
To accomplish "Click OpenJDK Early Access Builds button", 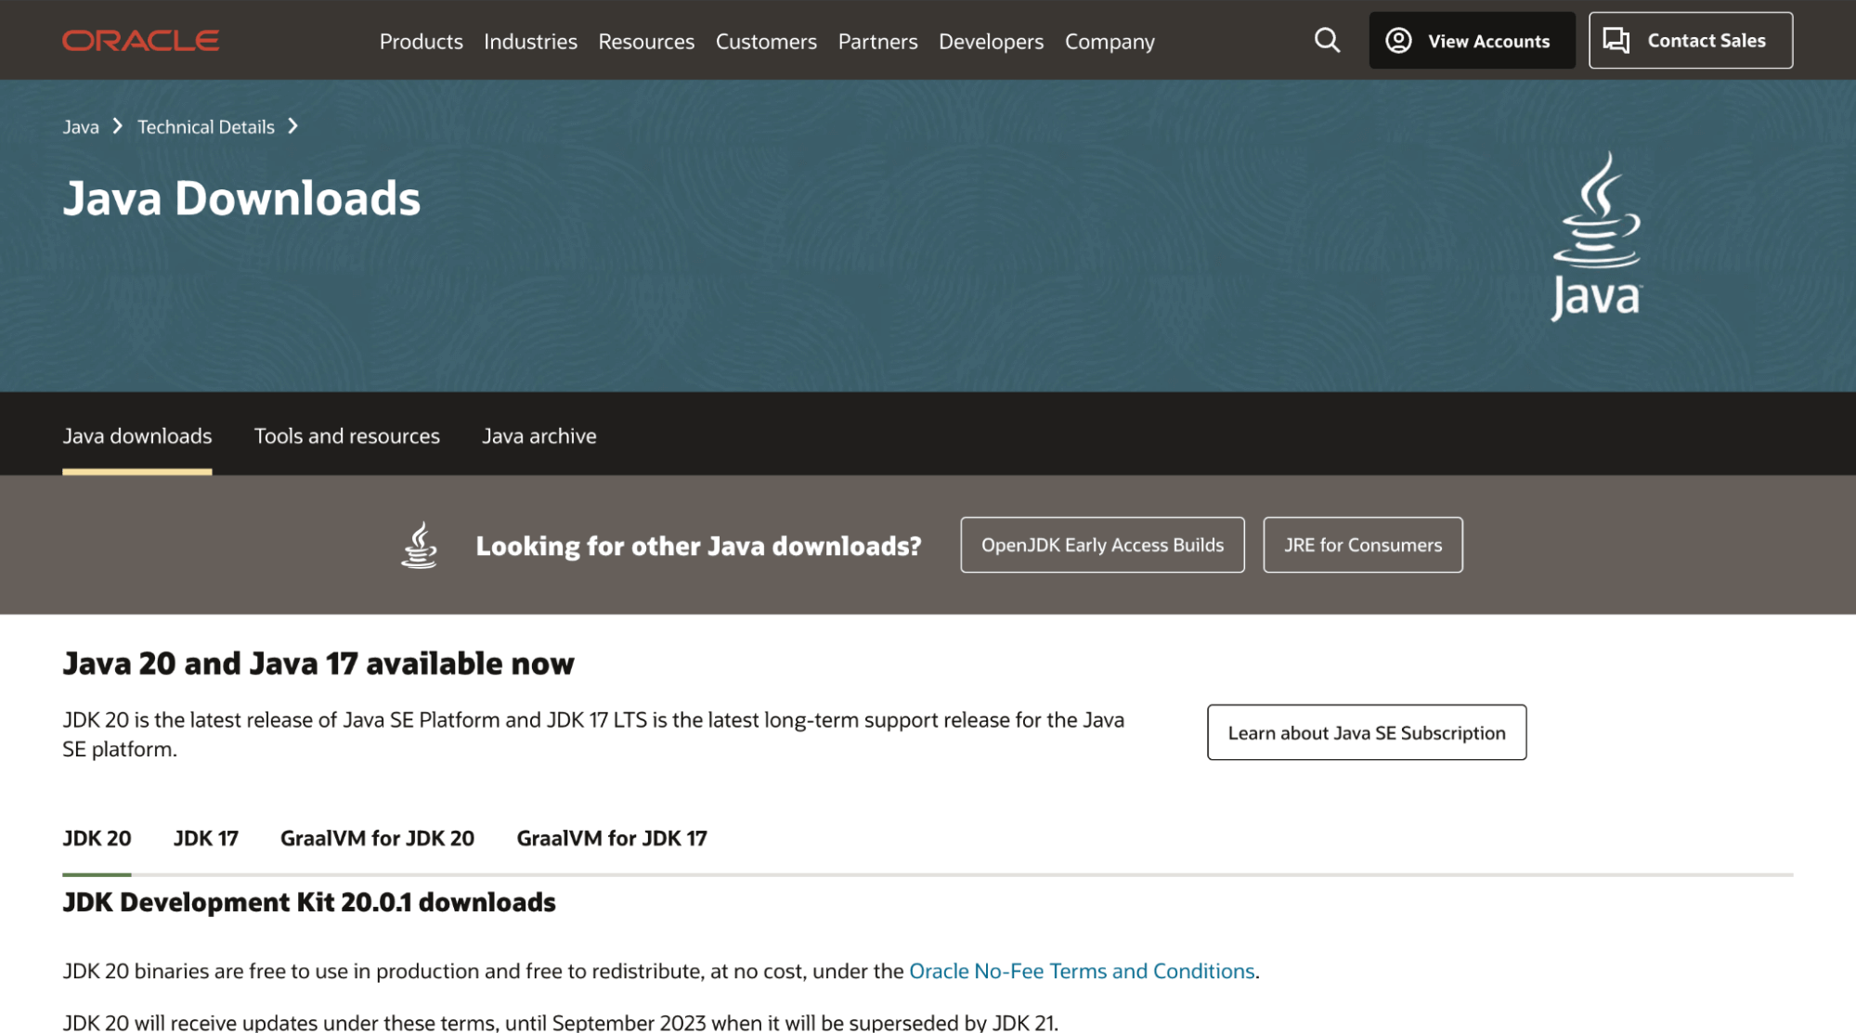I will (1102, 545).
